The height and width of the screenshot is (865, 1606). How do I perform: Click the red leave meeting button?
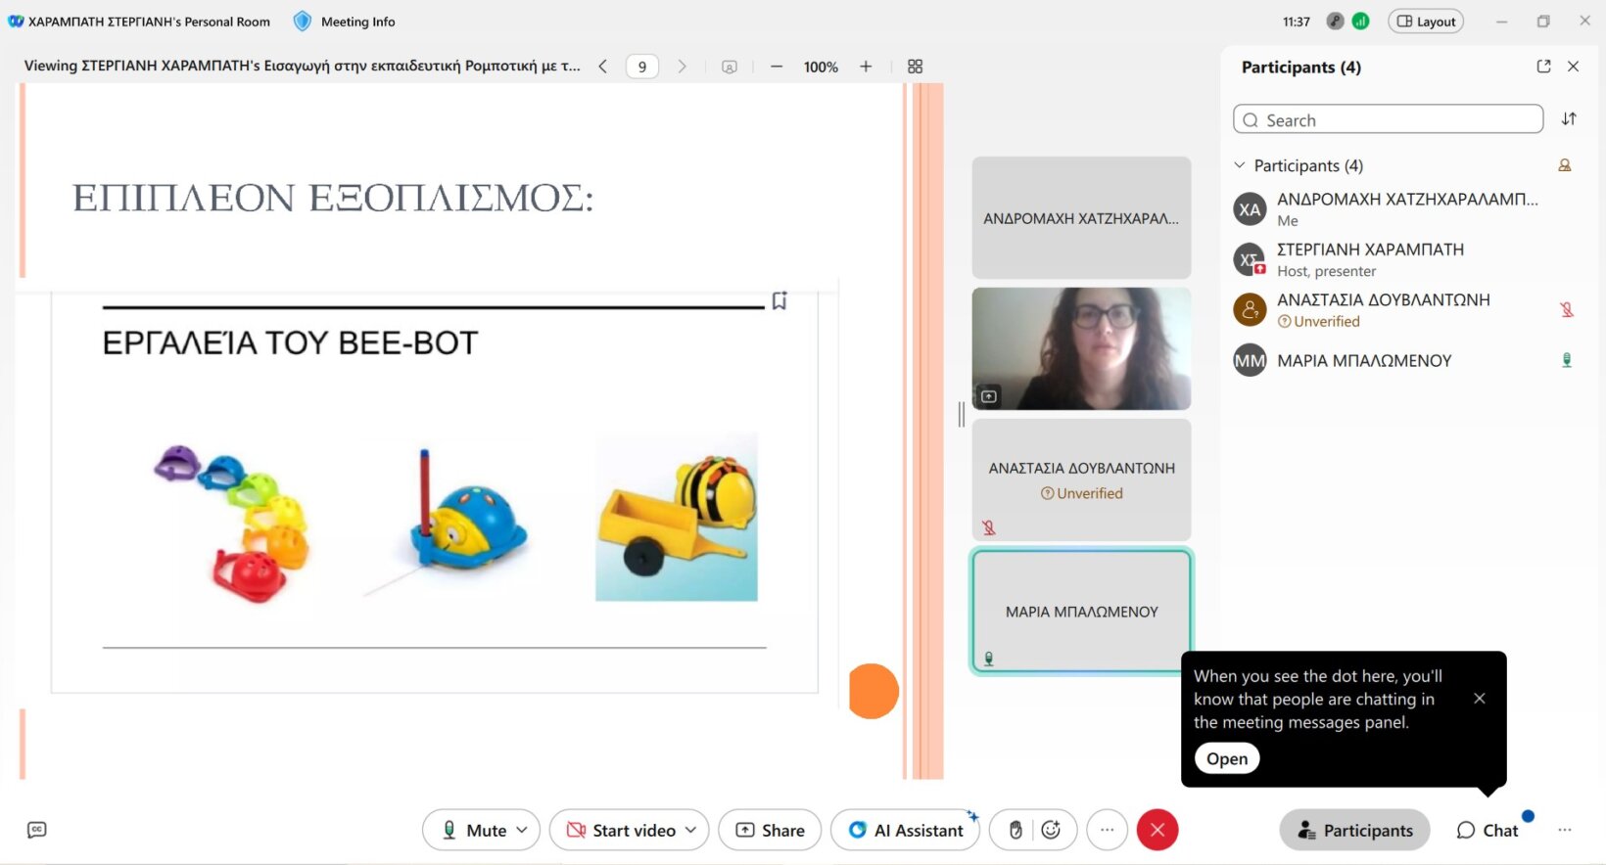pyautogui.click(x=1157, y=830)
